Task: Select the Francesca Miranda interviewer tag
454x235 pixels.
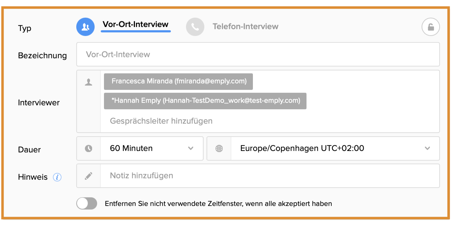Action: [178, 82]
